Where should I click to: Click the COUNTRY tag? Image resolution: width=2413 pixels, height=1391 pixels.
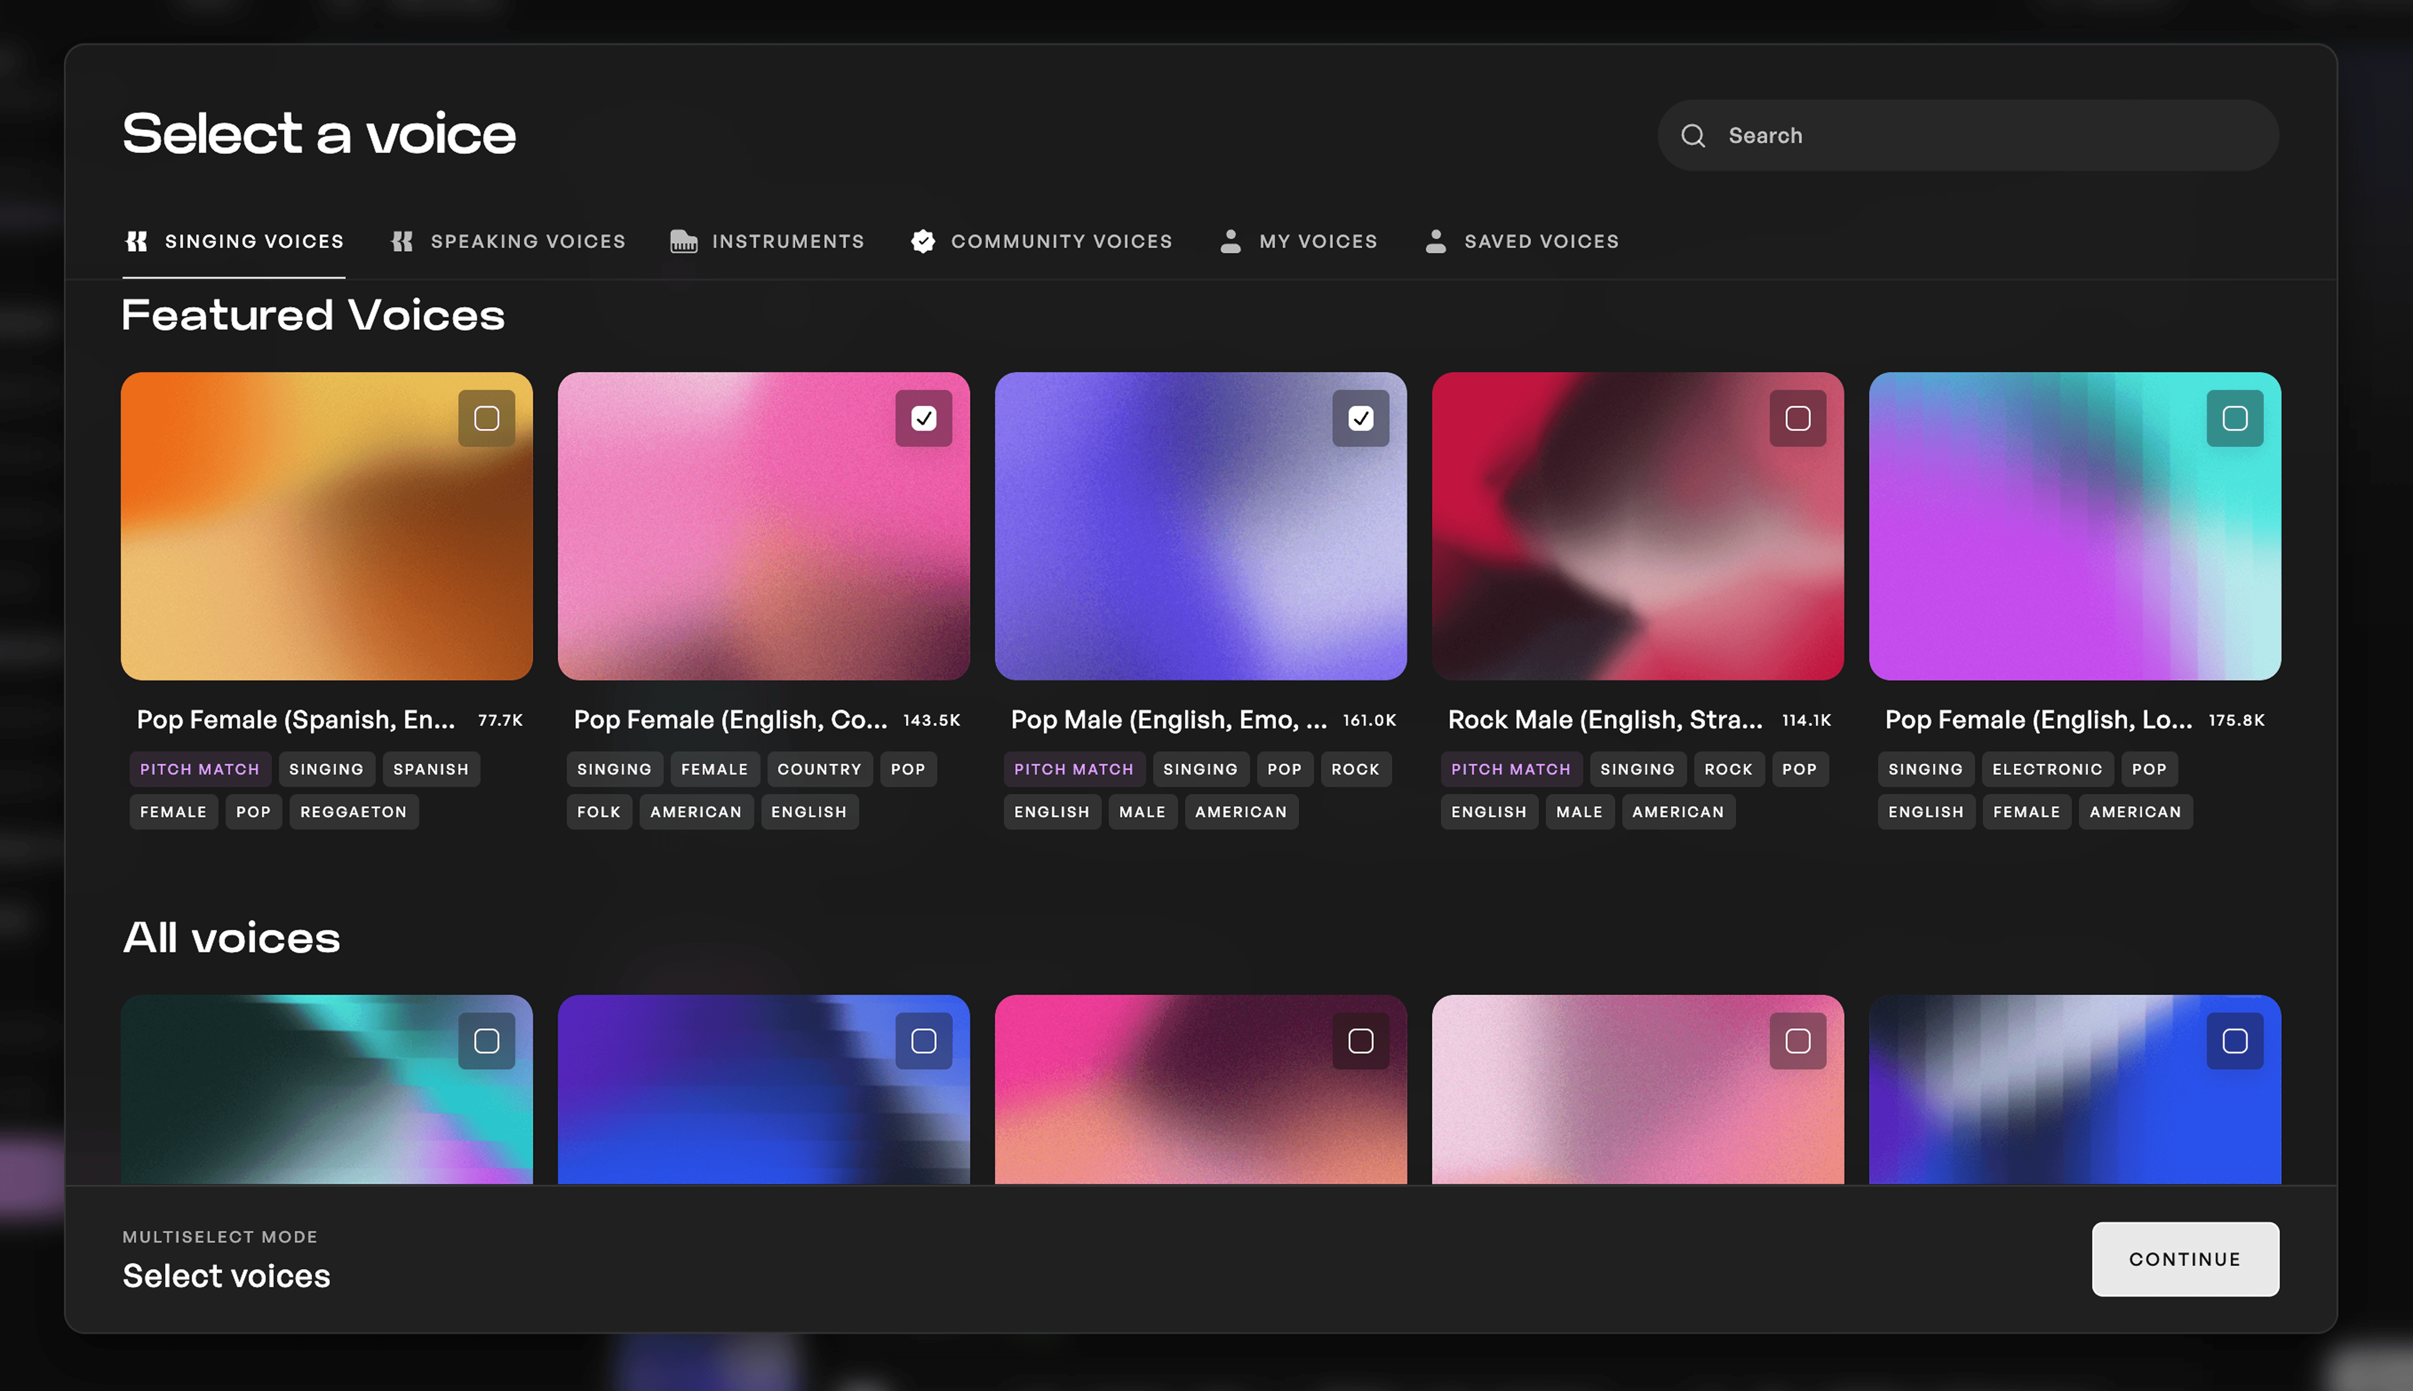tap(820, 769)
